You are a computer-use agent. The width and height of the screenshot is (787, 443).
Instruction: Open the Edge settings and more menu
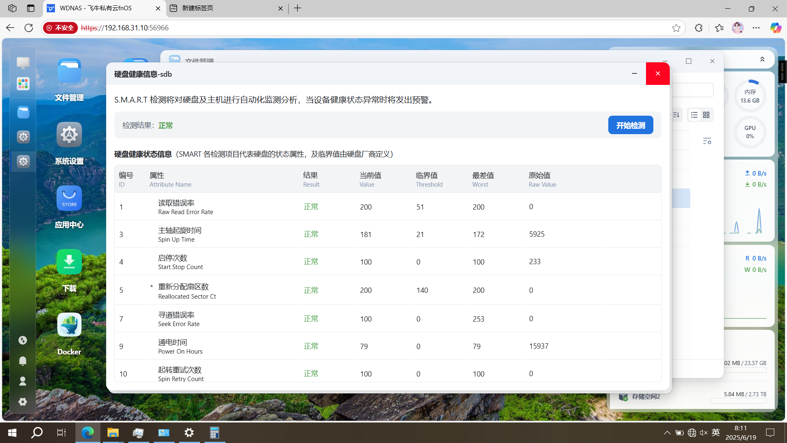click(756, 28)
